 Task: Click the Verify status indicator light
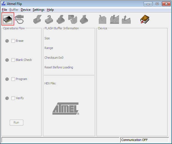click(x=7, y=98)
